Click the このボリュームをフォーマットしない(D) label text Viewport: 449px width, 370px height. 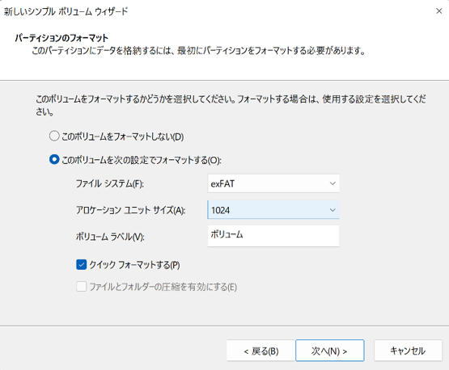pyautogui.click(x=122, y=137)
